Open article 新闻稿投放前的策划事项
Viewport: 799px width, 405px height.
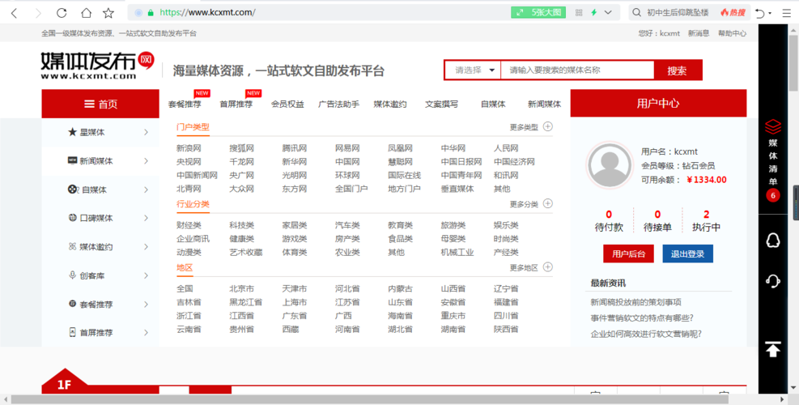pos(636,302)
